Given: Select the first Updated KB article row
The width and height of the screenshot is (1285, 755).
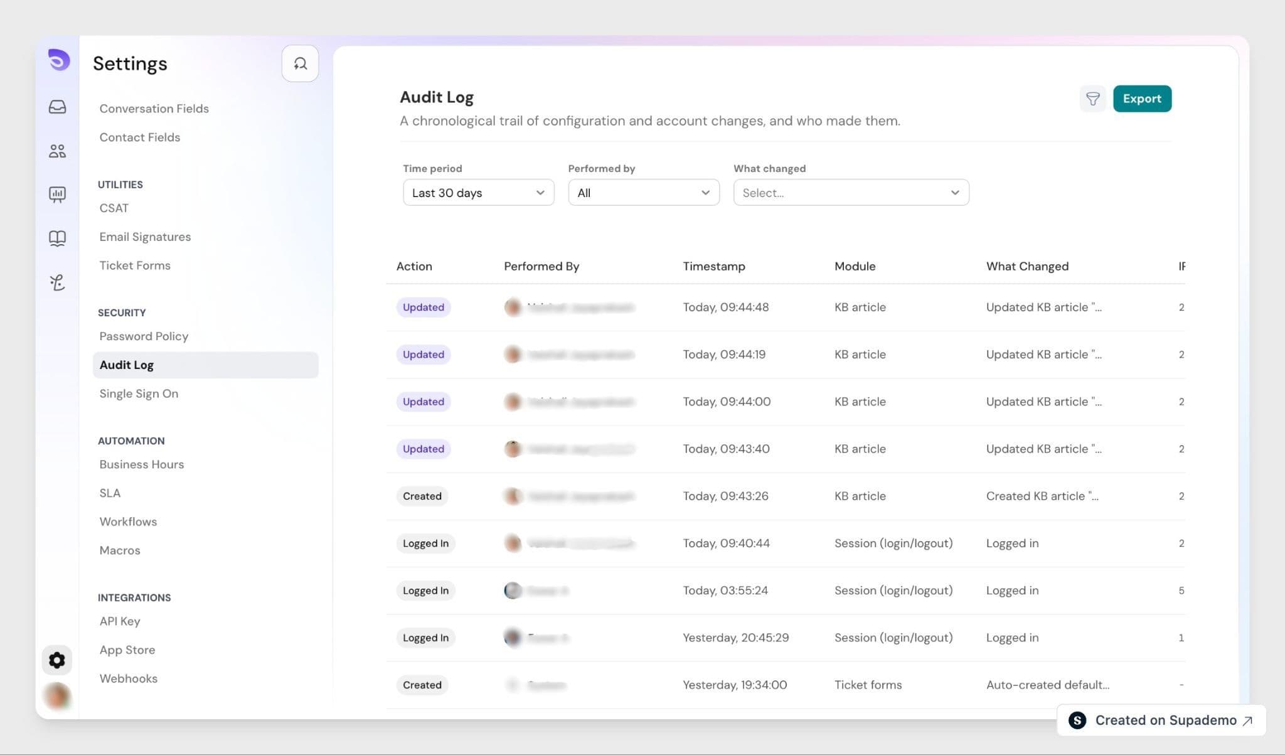Looking at the screenshot, I should [786, 308].
